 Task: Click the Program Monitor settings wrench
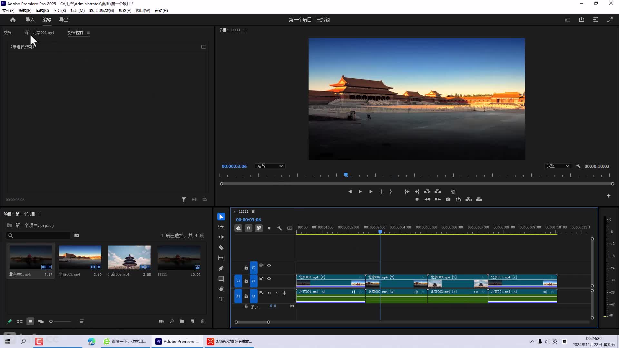(x=578, y=166)
